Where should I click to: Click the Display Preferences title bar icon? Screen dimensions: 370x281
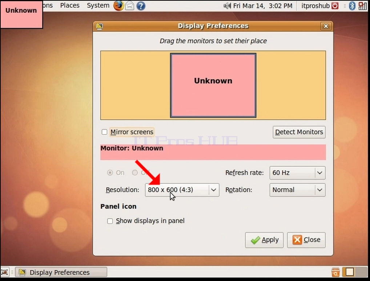pyautogui.click(x=99, y=26)
